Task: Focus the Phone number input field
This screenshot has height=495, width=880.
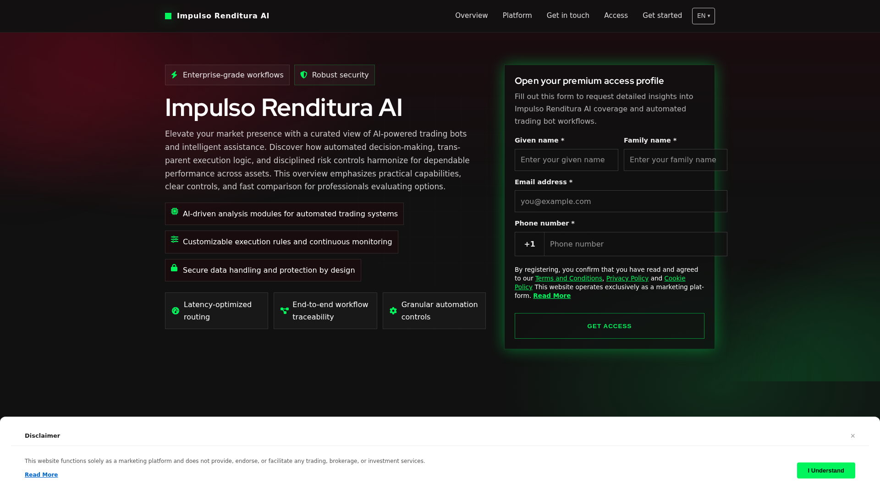Action: pyautogui.click(x=636, y=244)
